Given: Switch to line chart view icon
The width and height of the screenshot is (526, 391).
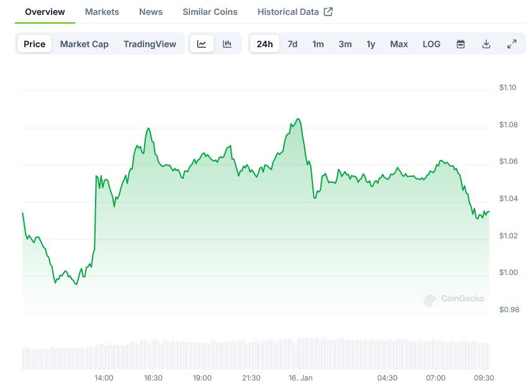Looking at the screenshot, I should [202, 44].
